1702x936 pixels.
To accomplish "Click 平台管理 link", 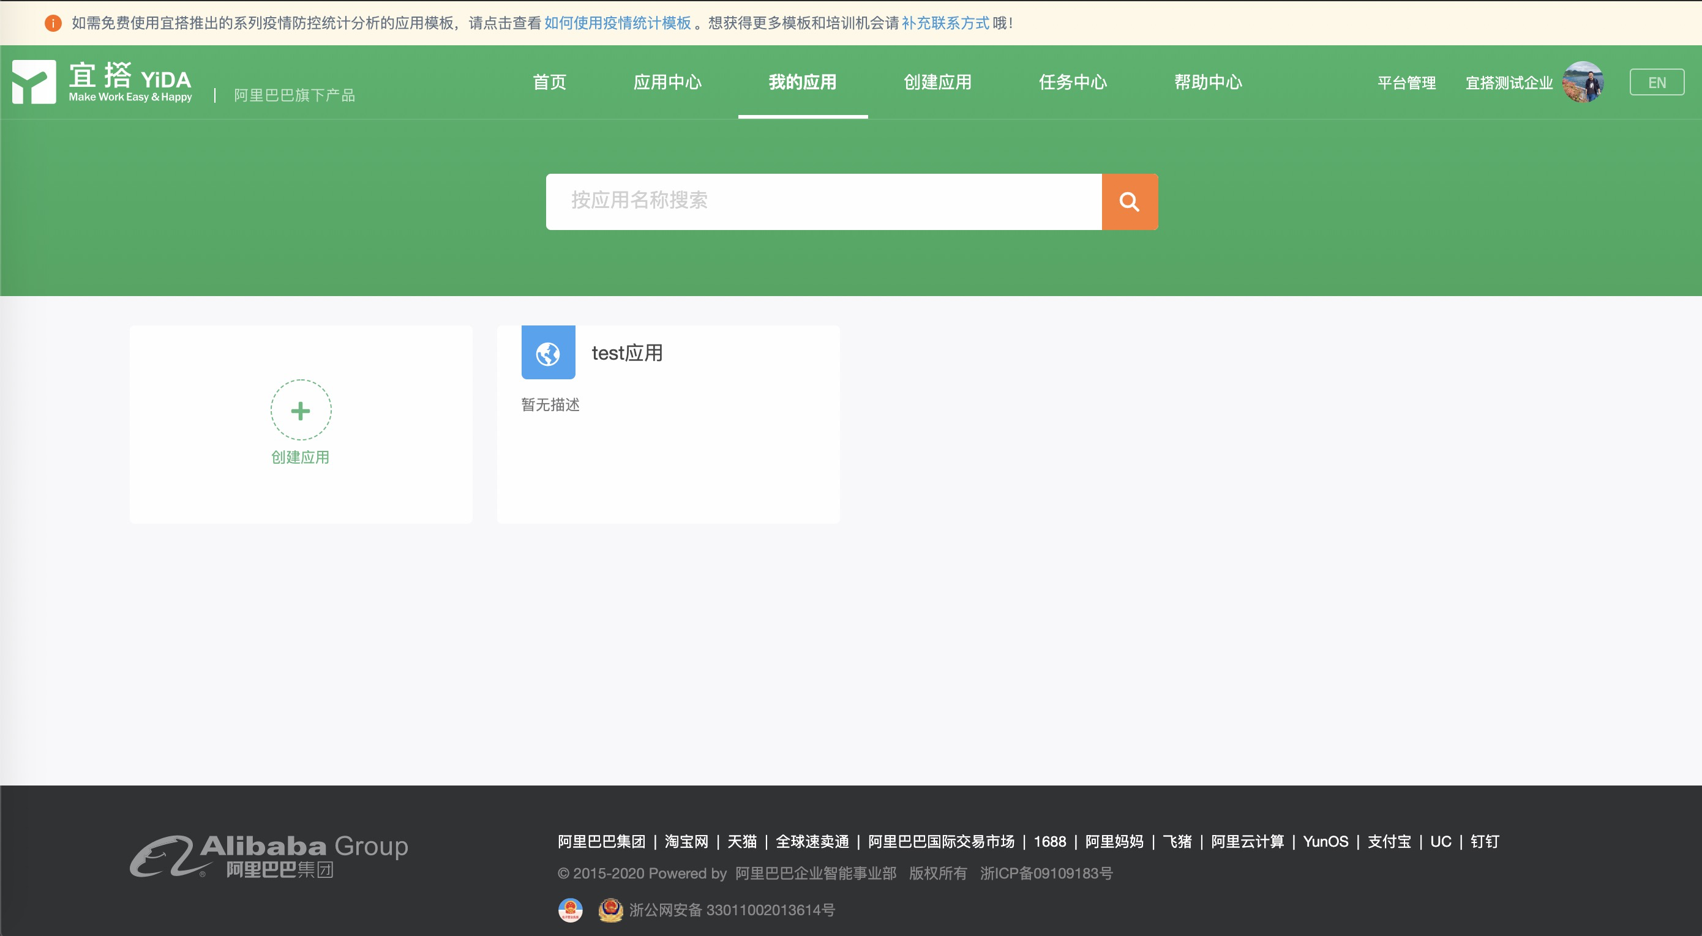I will pos(1406,83).
